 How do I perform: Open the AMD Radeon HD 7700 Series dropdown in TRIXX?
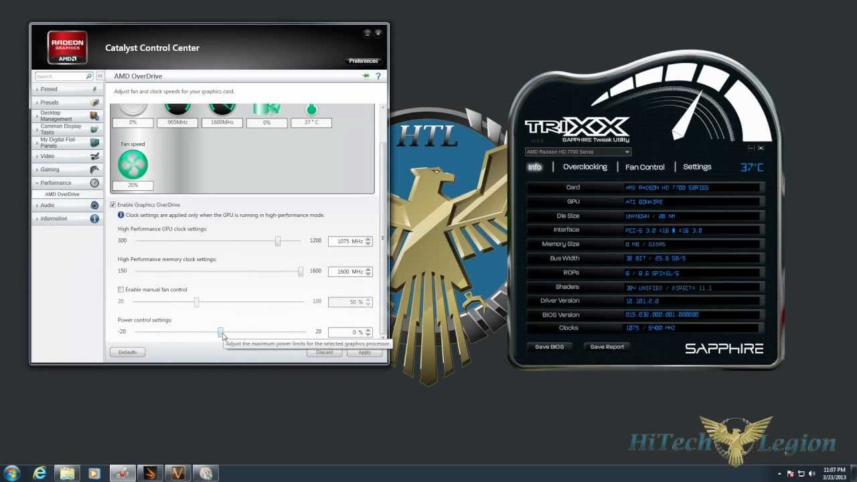(578, 152)
